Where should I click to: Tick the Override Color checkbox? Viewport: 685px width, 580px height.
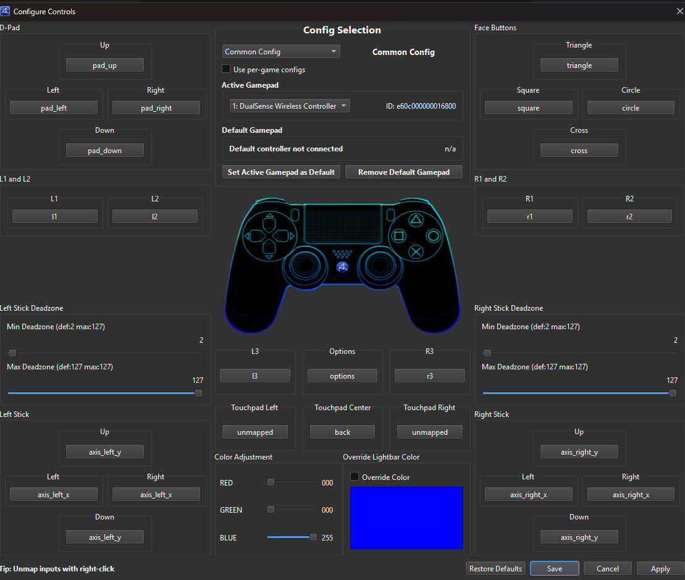(x=355, y=476)
